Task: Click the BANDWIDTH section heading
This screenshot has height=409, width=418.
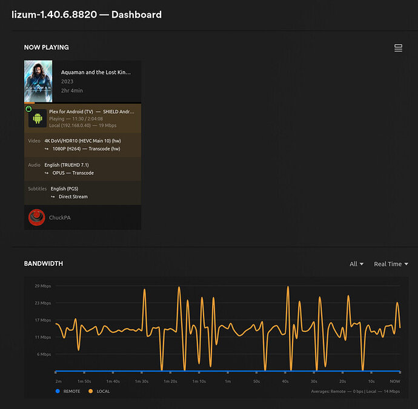Action: click(44, 263)
